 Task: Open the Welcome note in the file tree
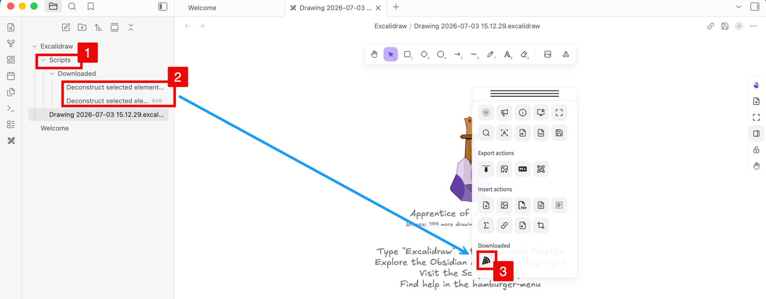coord(55,128)
